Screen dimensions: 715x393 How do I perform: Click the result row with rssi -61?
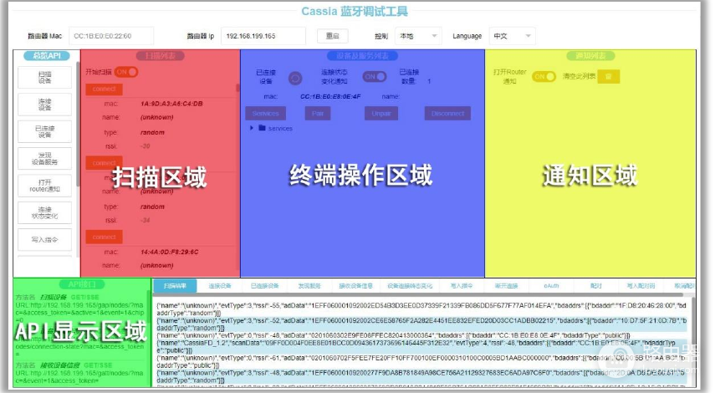(x=421, y=361)
